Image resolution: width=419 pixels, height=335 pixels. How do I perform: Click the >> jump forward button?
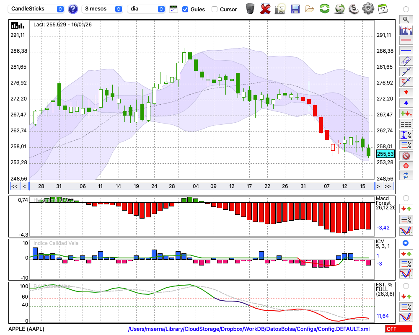[x=388, y=186]
